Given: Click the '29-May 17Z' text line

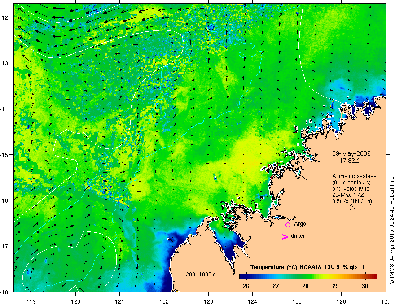Looking at the screenshot, I should [x=347, y=195].
